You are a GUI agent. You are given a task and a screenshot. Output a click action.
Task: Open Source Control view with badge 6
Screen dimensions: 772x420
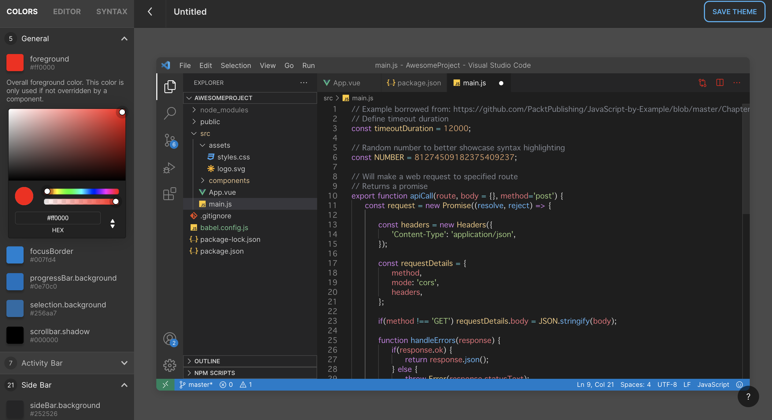(170, 140)
